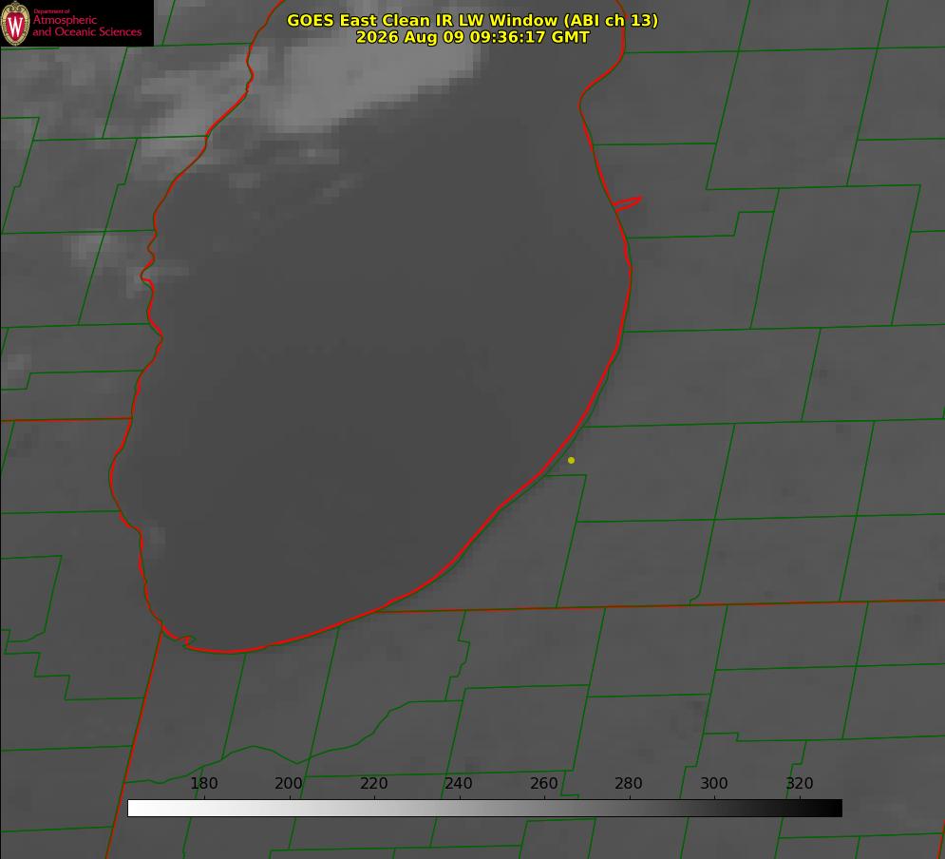Click the 2026 Aug 09 timestamp

coord(473,37)
